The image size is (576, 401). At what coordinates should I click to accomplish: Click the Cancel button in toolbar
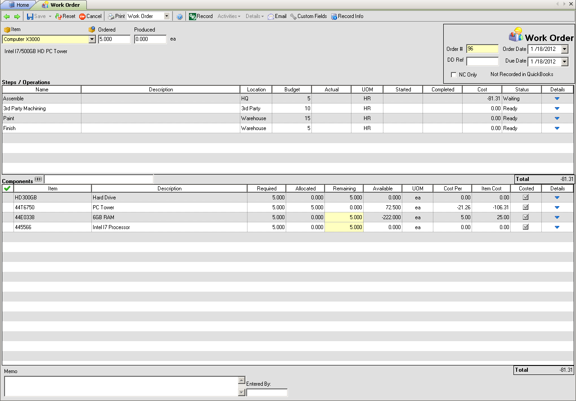coord(90,16)
